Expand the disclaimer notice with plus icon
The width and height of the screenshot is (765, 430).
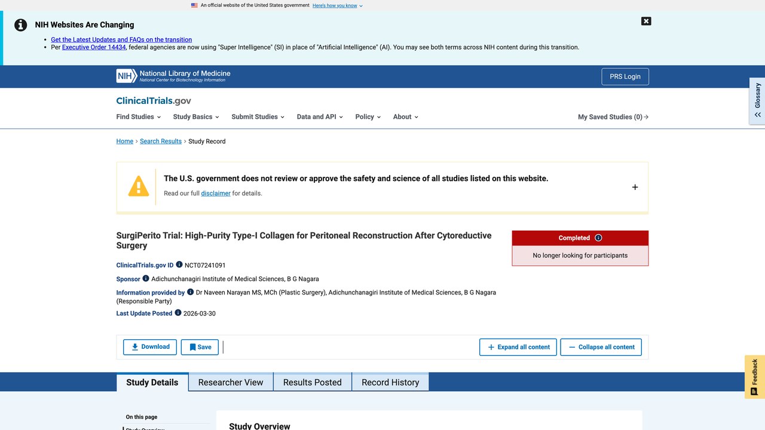pyautogui.click(x=635, y=187)
